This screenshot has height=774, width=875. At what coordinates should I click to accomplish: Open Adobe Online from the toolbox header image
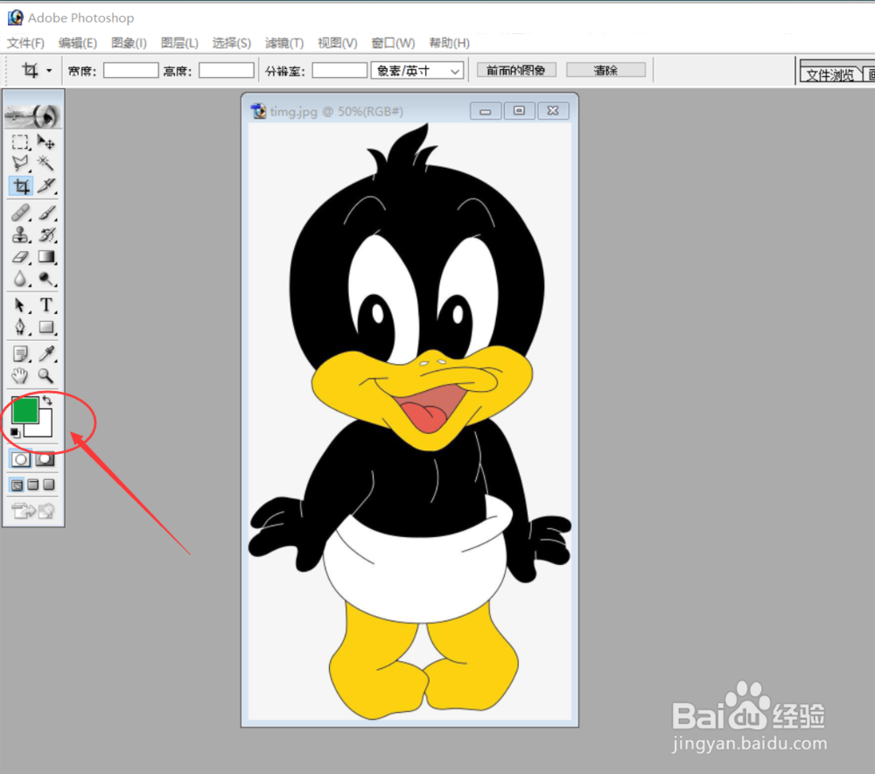tap(33, 115)
